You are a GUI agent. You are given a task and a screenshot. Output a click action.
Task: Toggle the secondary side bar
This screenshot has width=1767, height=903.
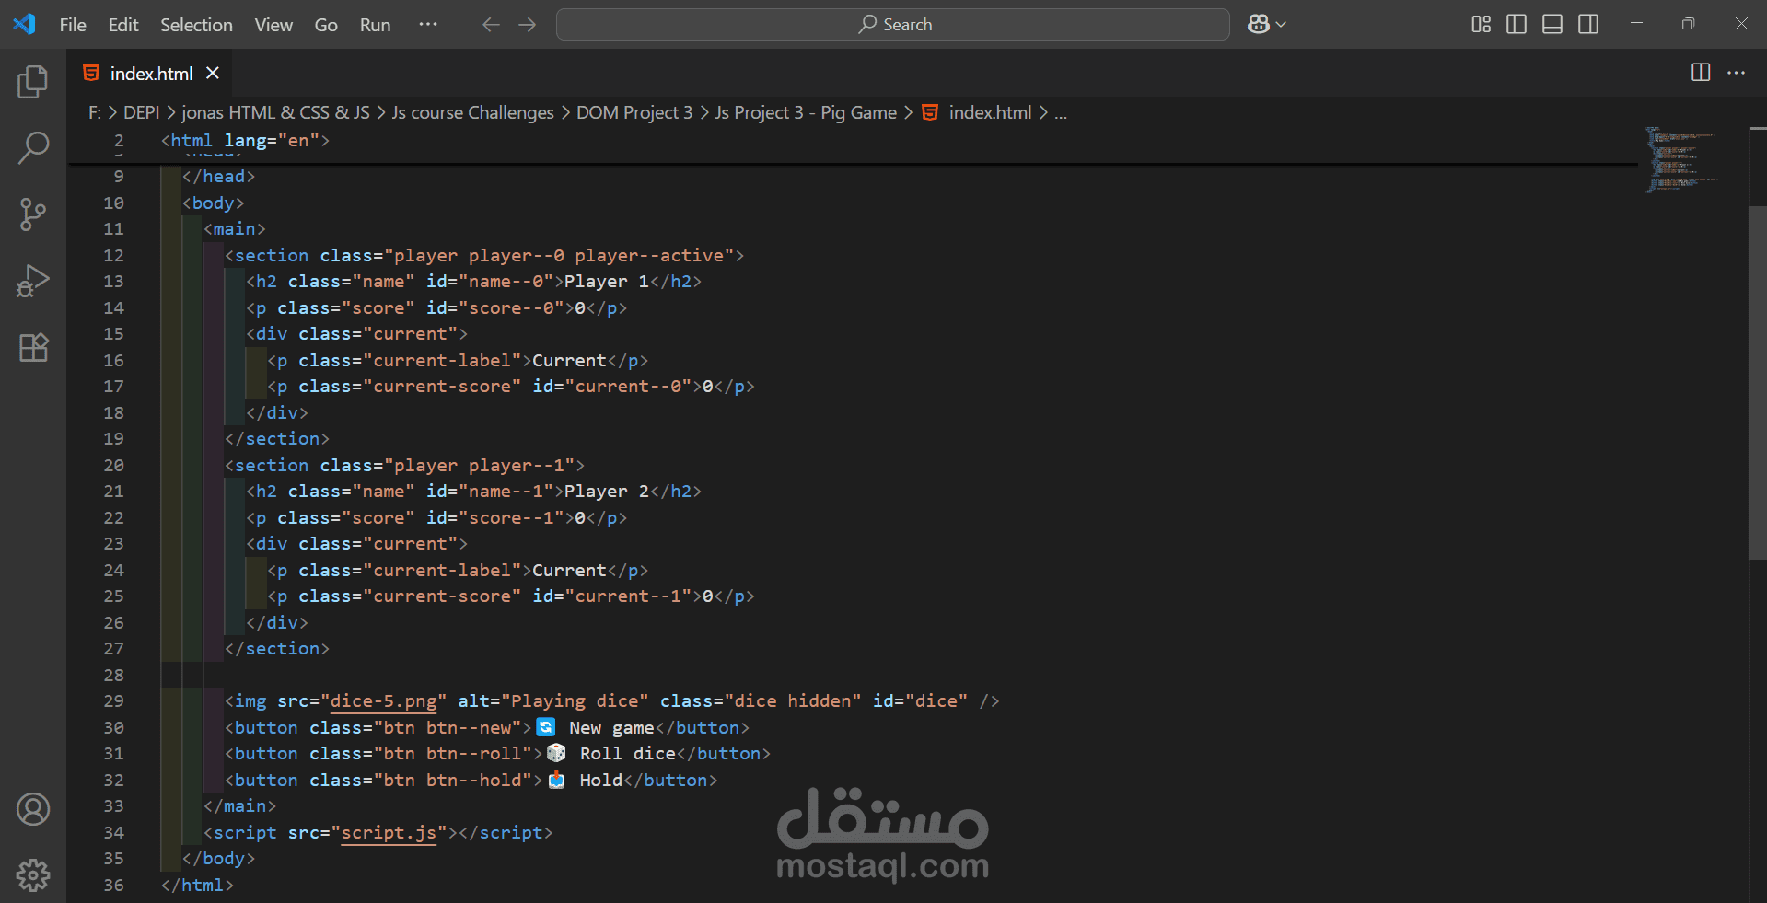[1588, 24]
